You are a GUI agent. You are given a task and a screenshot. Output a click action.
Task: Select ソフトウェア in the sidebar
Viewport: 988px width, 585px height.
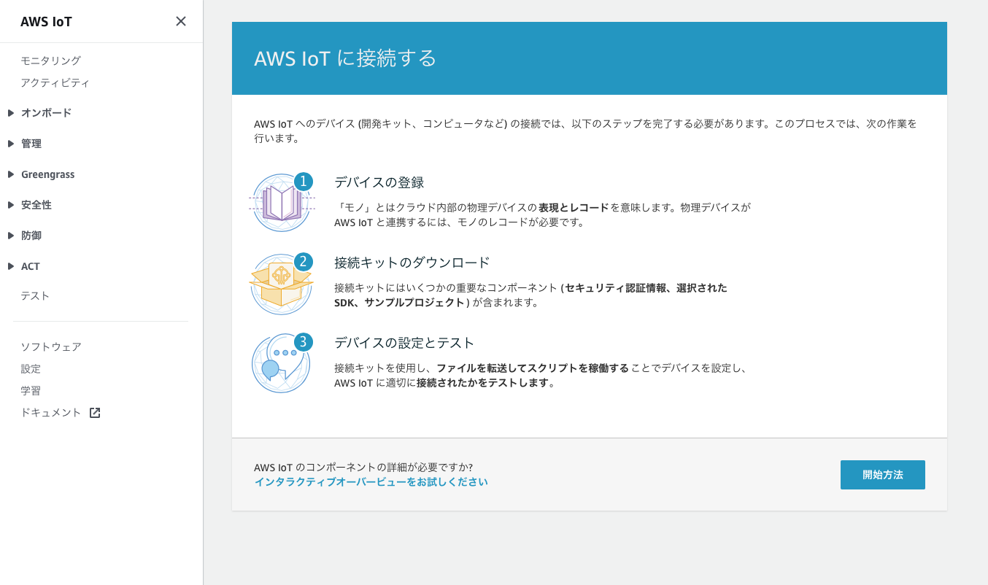[x=51, y=346]
